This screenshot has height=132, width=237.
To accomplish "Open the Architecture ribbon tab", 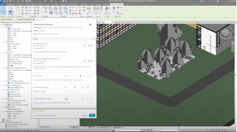I will 11,4.
